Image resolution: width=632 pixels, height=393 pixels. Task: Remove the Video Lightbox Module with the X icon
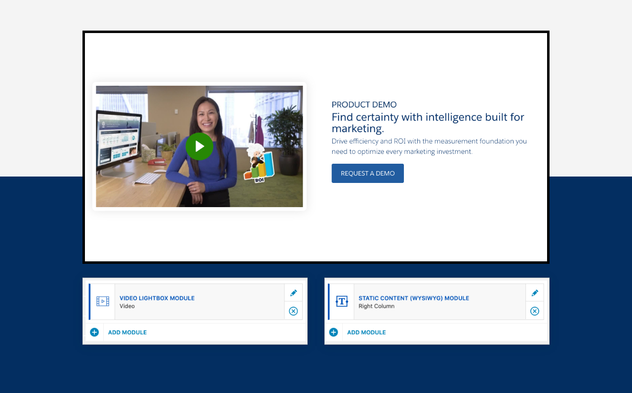click(x=293, y=311)
